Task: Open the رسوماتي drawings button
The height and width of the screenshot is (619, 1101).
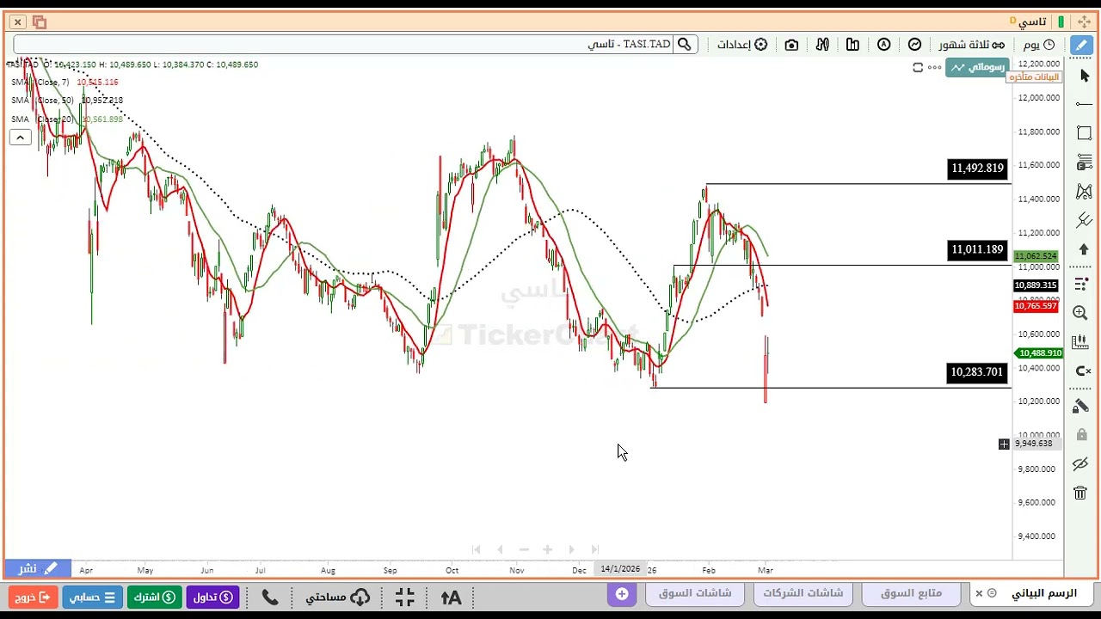Action: coord(978,67)
